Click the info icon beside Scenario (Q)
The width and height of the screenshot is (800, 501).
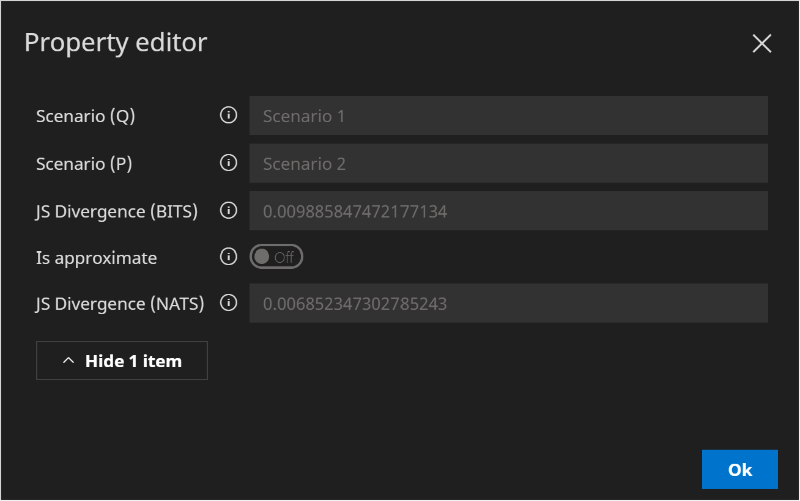[x=228, y=115]
